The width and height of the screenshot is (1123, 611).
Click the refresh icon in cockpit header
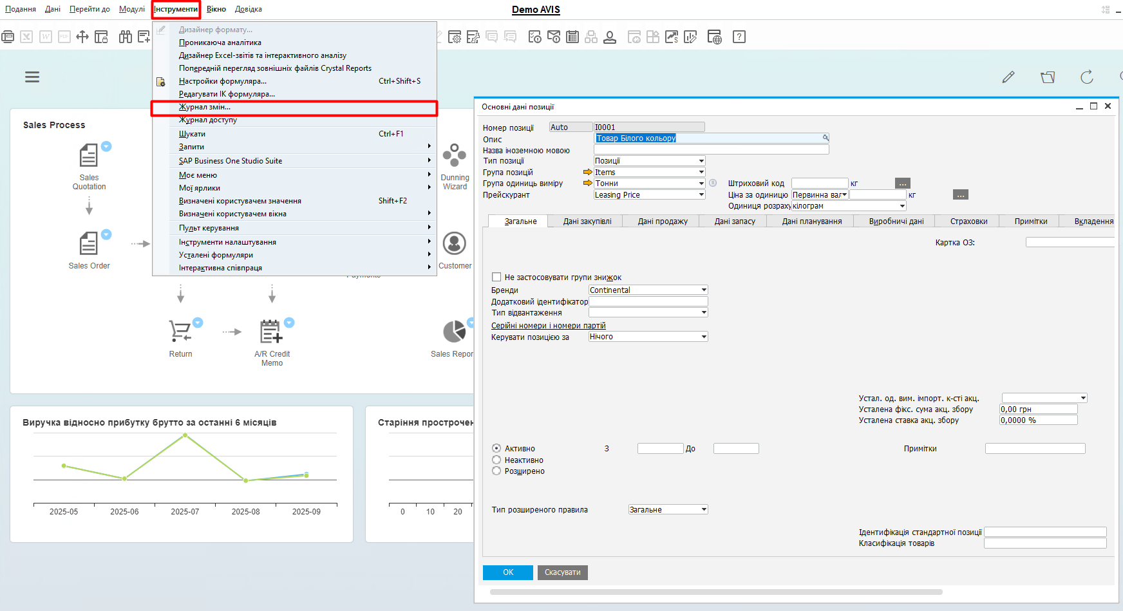tap(1087, 77)
